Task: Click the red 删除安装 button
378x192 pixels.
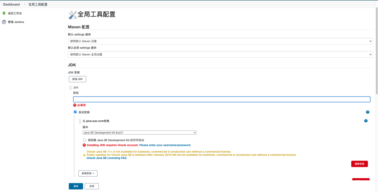Action: (x=359, y=164)
